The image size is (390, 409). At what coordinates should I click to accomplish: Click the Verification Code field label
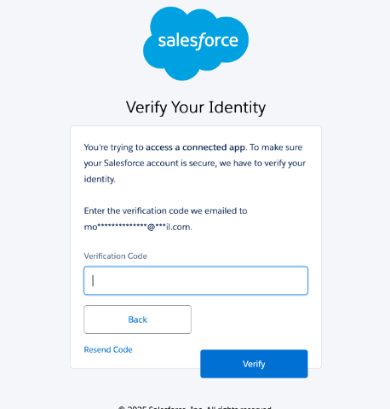(x=116, y=256)
